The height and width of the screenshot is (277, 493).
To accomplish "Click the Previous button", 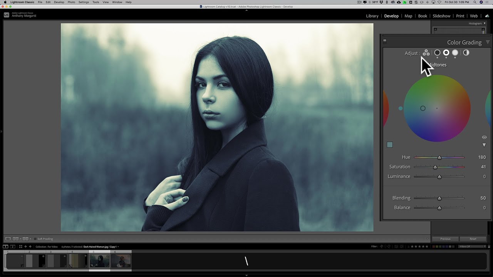I will click(445, 239).
